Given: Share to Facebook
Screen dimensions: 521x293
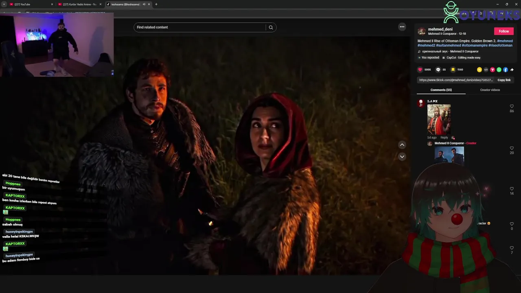Looking at the screenshot, I should (506, 70).
